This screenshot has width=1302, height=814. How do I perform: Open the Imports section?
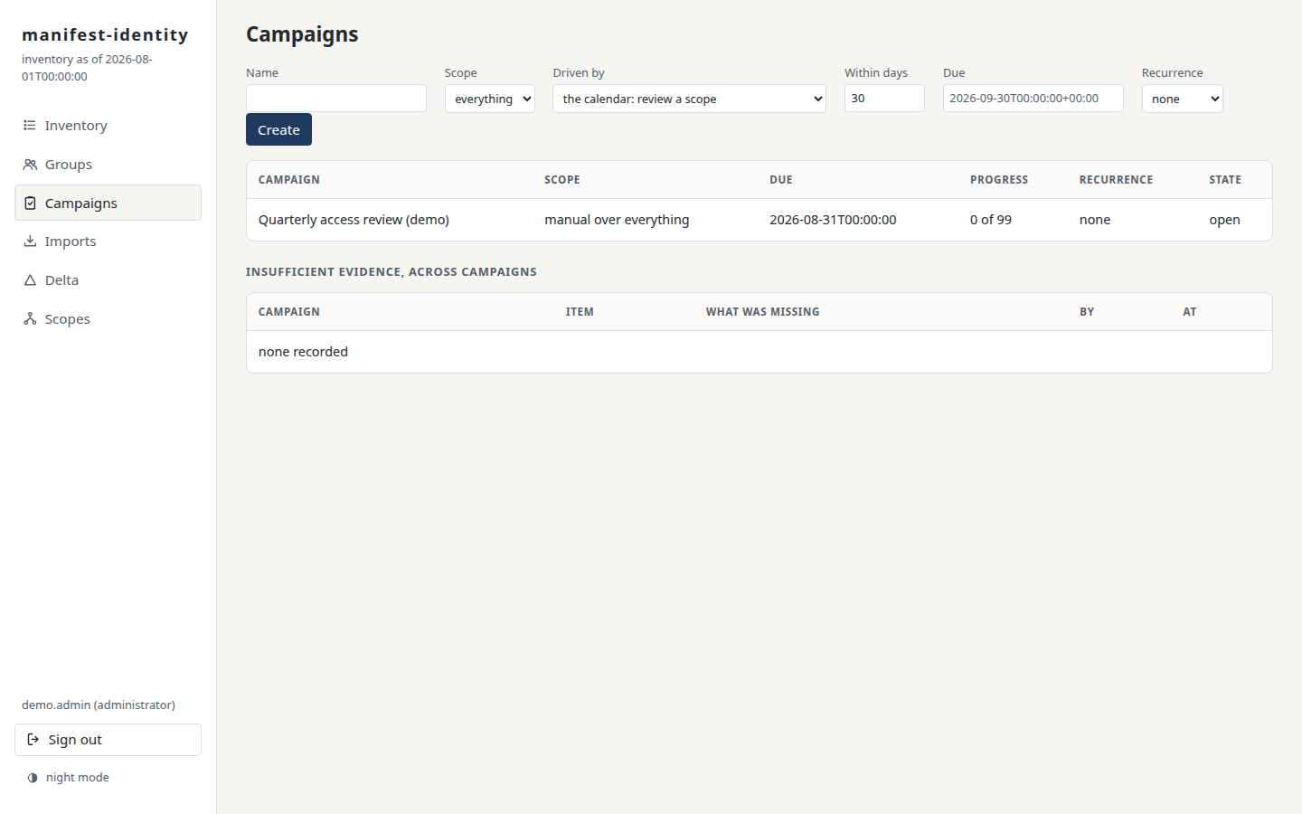pyautogui.click(x=108, y=241)
